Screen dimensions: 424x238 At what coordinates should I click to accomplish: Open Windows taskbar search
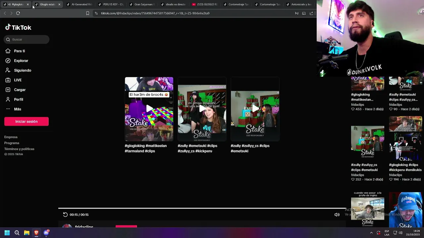pos(17,233)
